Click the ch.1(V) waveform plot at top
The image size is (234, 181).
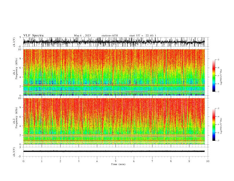(x=114, y=42)
